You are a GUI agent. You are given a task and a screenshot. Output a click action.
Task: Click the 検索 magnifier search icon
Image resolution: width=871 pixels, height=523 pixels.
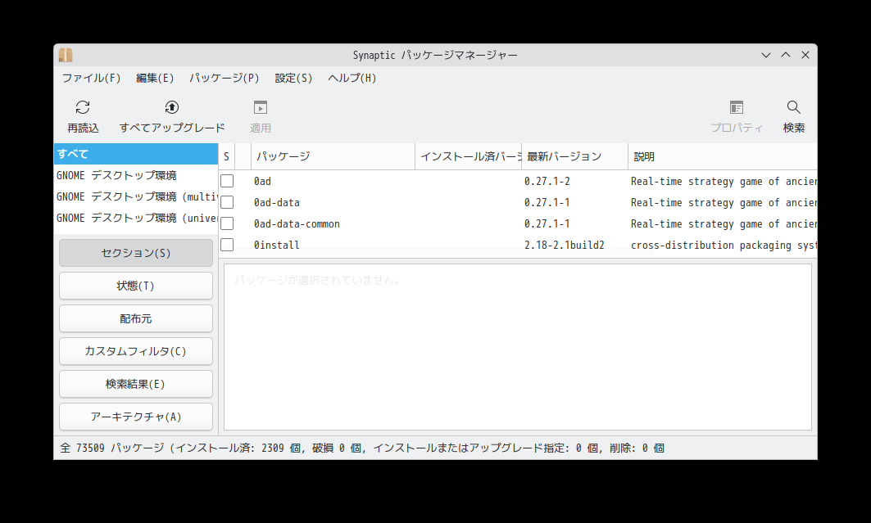[794, 107]
